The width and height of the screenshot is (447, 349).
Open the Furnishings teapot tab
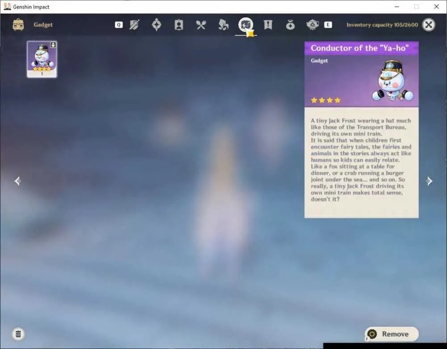pos(312,25)
